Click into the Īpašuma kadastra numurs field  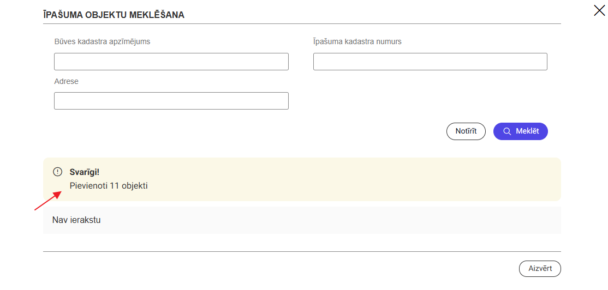[430, 62]
